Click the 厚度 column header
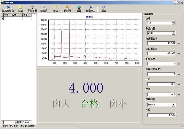Screen dimensions: 184x129 point(17,15)
